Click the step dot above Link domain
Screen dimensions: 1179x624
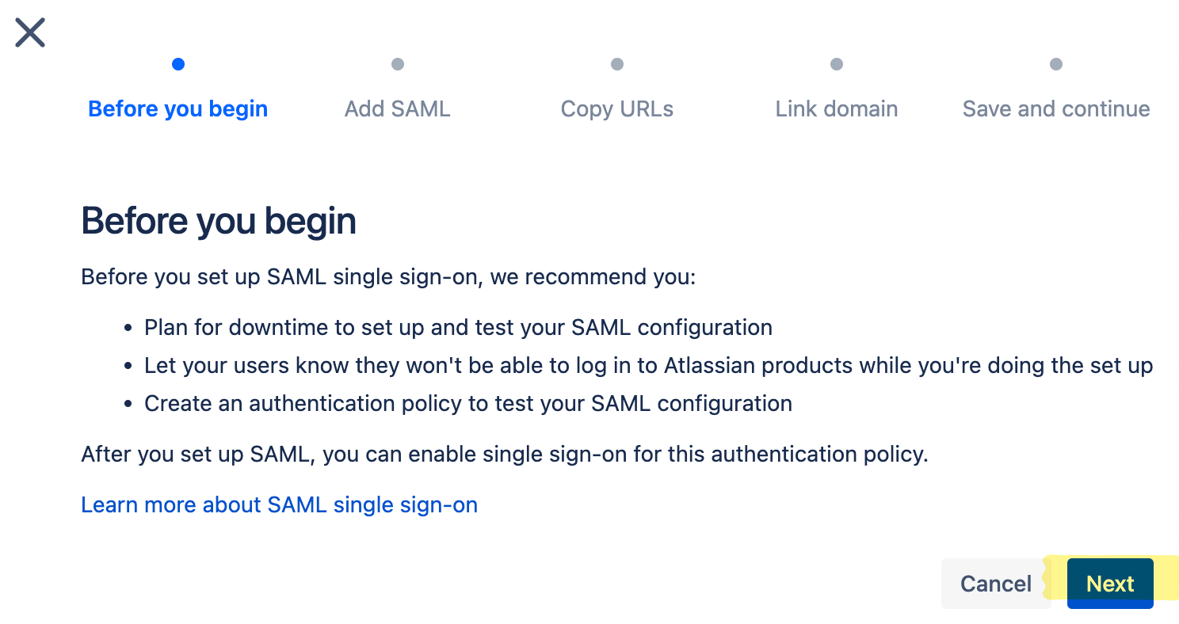[x=837, y=64]
